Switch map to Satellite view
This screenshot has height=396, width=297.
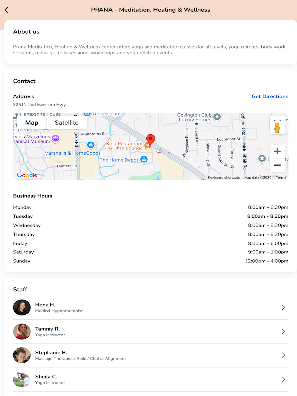67,123
